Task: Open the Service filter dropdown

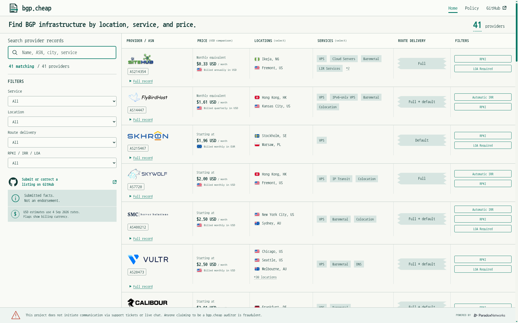Action: [62, 101]
